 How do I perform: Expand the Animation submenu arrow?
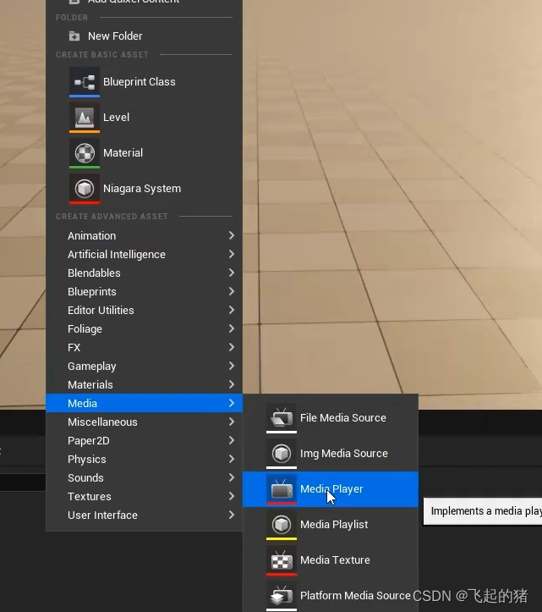click(x=232, y=235)
